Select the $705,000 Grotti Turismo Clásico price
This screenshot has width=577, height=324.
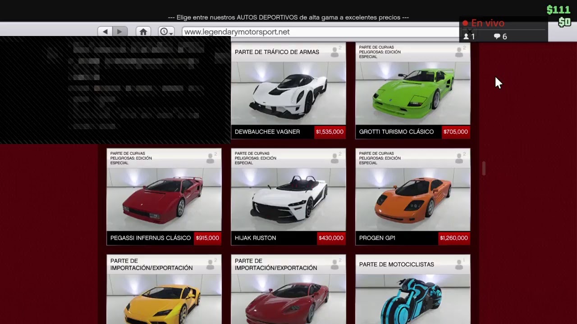point(455,132)
